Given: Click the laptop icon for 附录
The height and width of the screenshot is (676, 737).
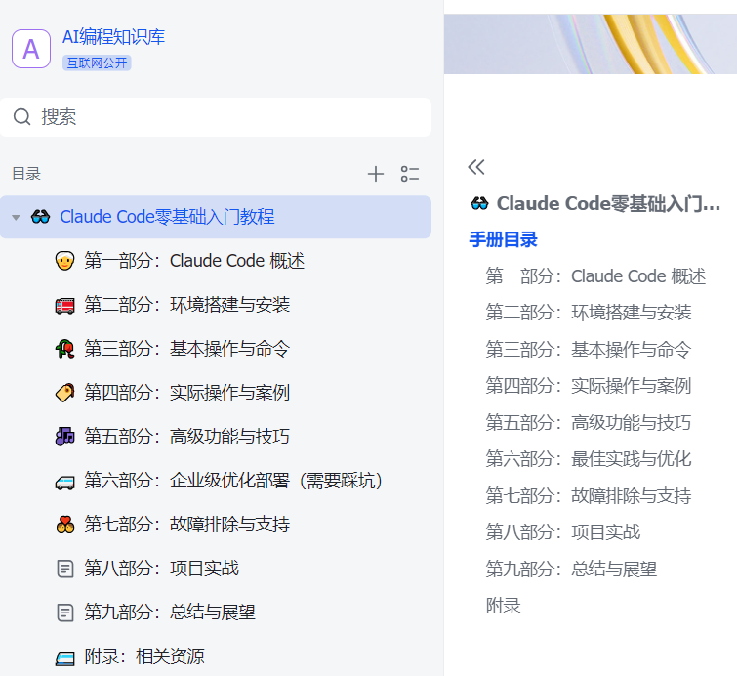Looking at the screenshot, I should point(64,657).
